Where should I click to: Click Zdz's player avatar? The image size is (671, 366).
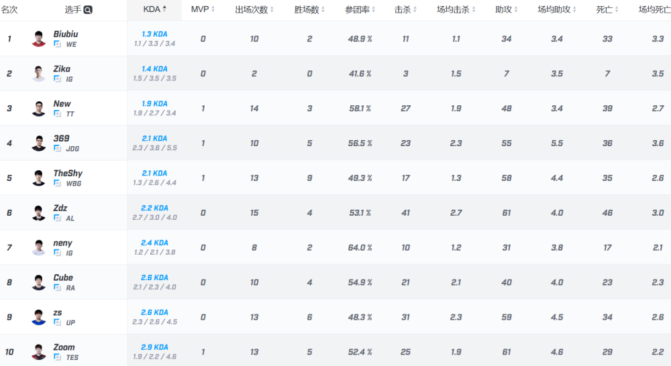pyautogui.click(x=38, y=212)
